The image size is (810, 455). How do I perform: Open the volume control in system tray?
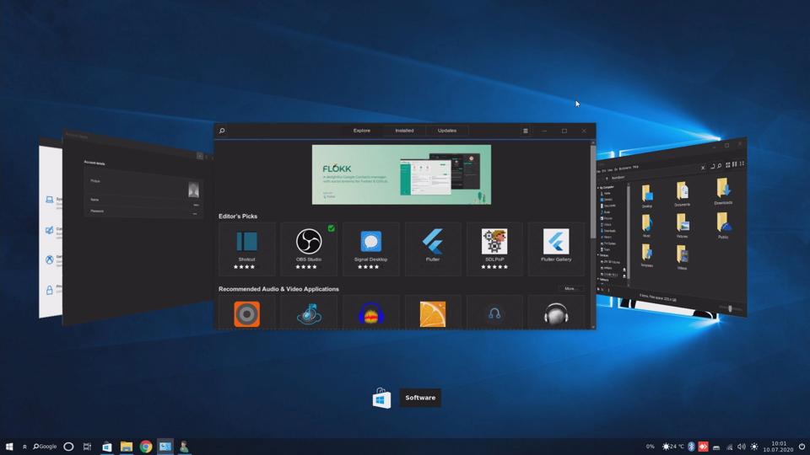click(742, 447)
